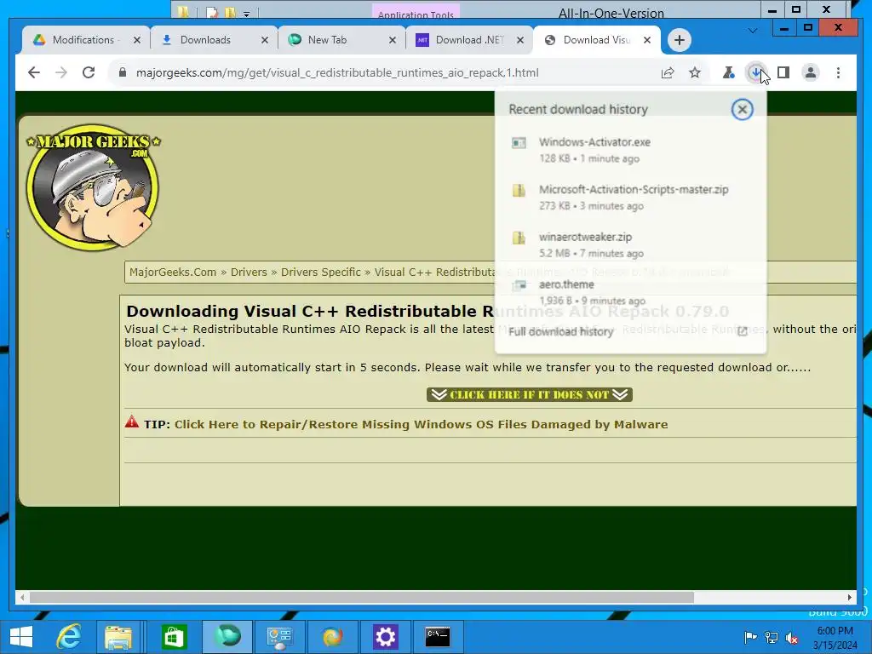Open Command Prompt from taskbar
The image size is (872, 654).
pos(439,637)
